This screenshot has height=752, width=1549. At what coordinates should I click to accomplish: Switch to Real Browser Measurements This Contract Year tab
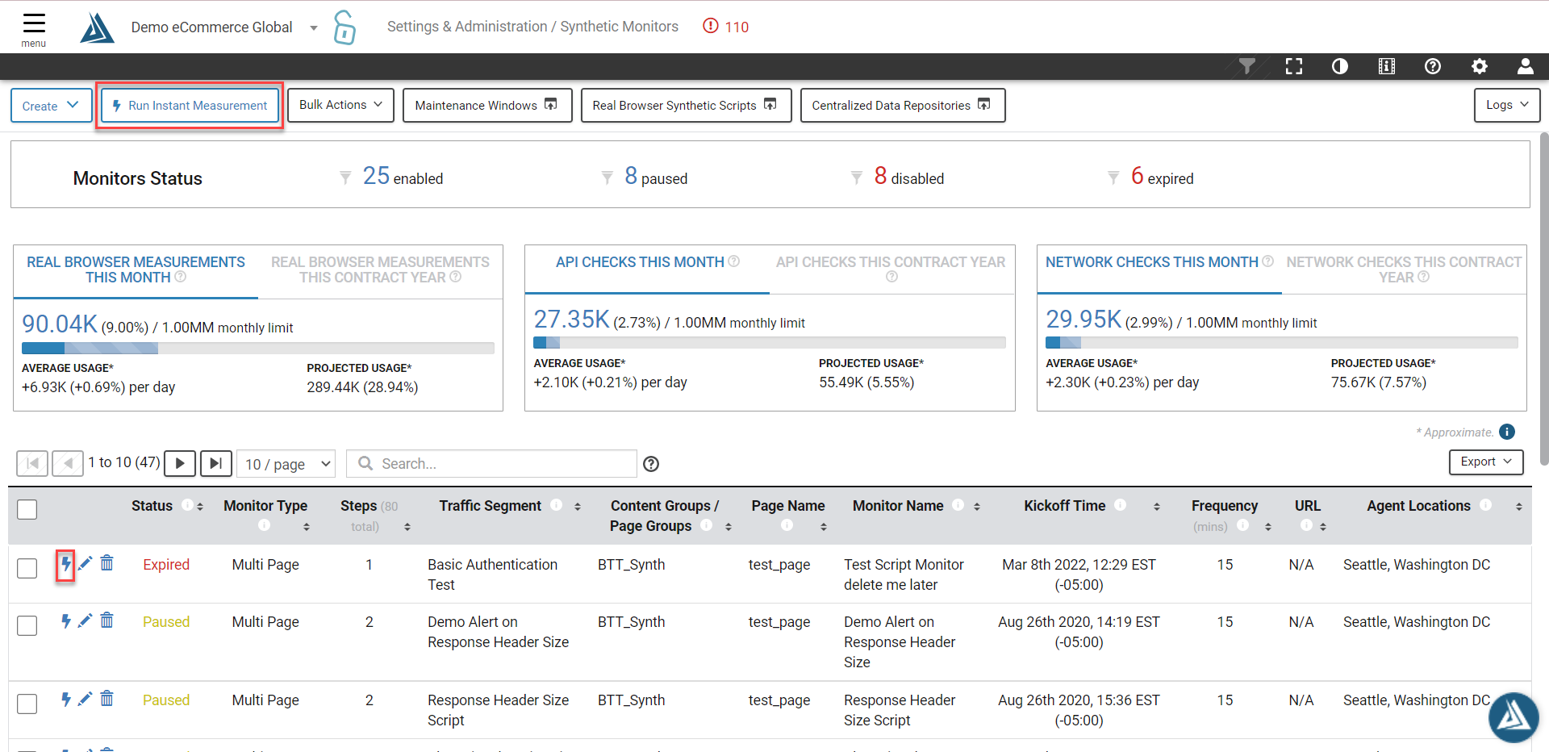(380, 269)
